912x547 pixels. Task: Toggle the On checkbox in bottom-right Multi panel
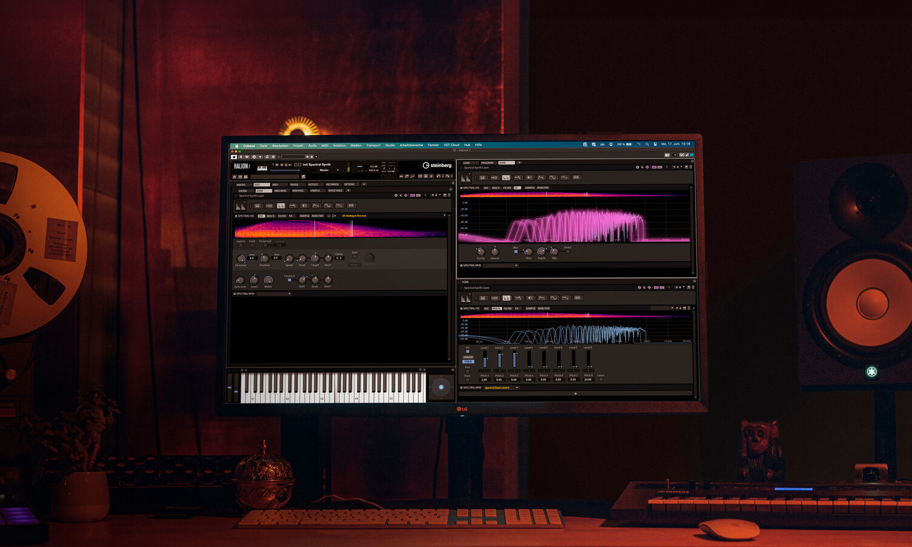[468, 351]
